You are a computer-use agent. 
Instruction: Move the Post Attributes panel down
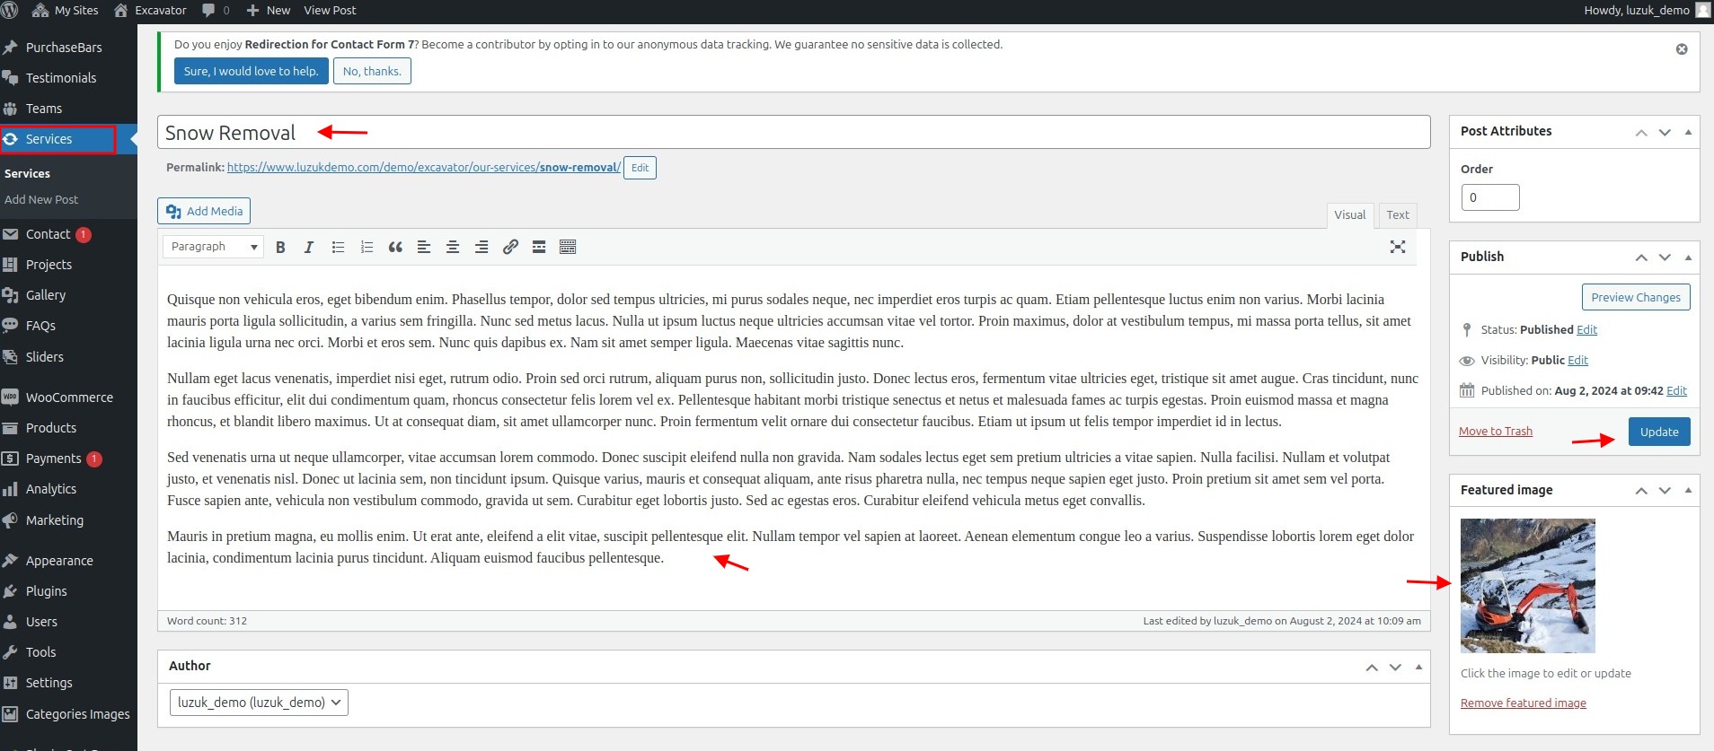1665,132
